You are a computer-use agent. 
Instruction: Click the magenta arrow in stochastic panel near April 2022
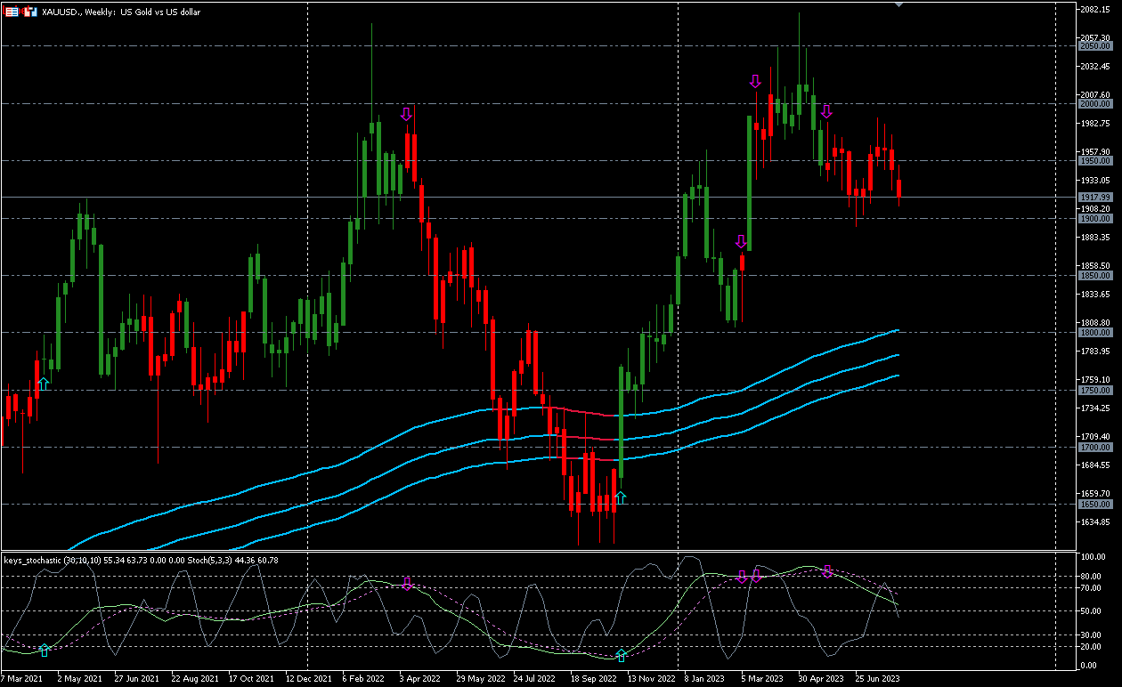coord(407,584)
